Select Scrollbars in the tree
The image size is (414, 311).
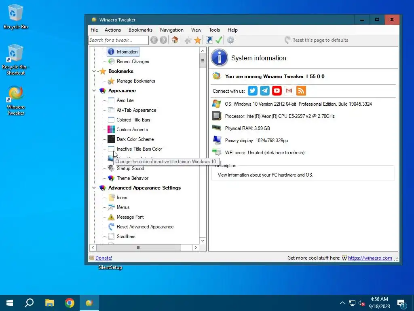[x=126, y=236]
